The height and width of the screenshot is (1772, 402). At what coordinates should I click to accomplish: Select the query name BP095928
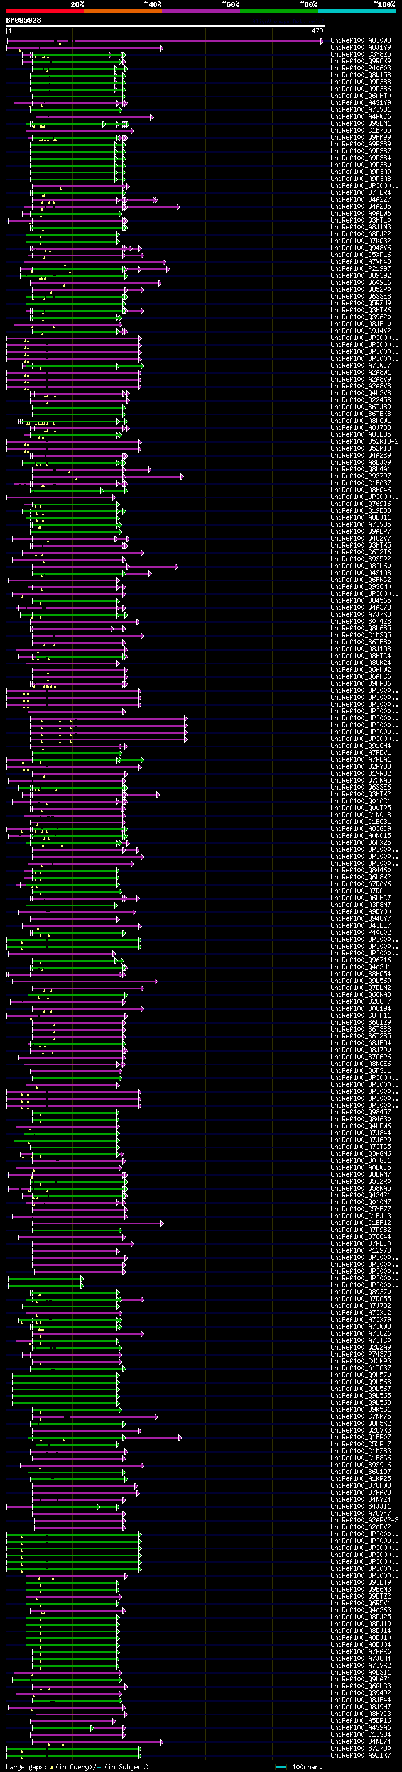(x=23, y=21)
